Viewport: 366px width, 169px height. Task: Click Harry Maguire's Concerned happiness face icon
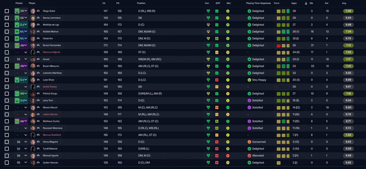249,142
